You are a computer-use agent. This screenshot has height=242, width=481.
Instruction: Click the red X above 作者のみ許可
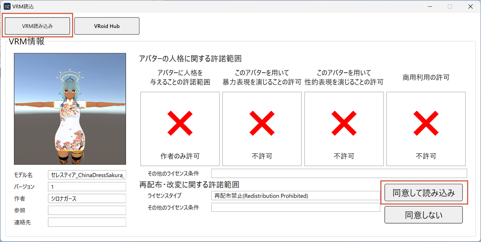click(180, 123)
